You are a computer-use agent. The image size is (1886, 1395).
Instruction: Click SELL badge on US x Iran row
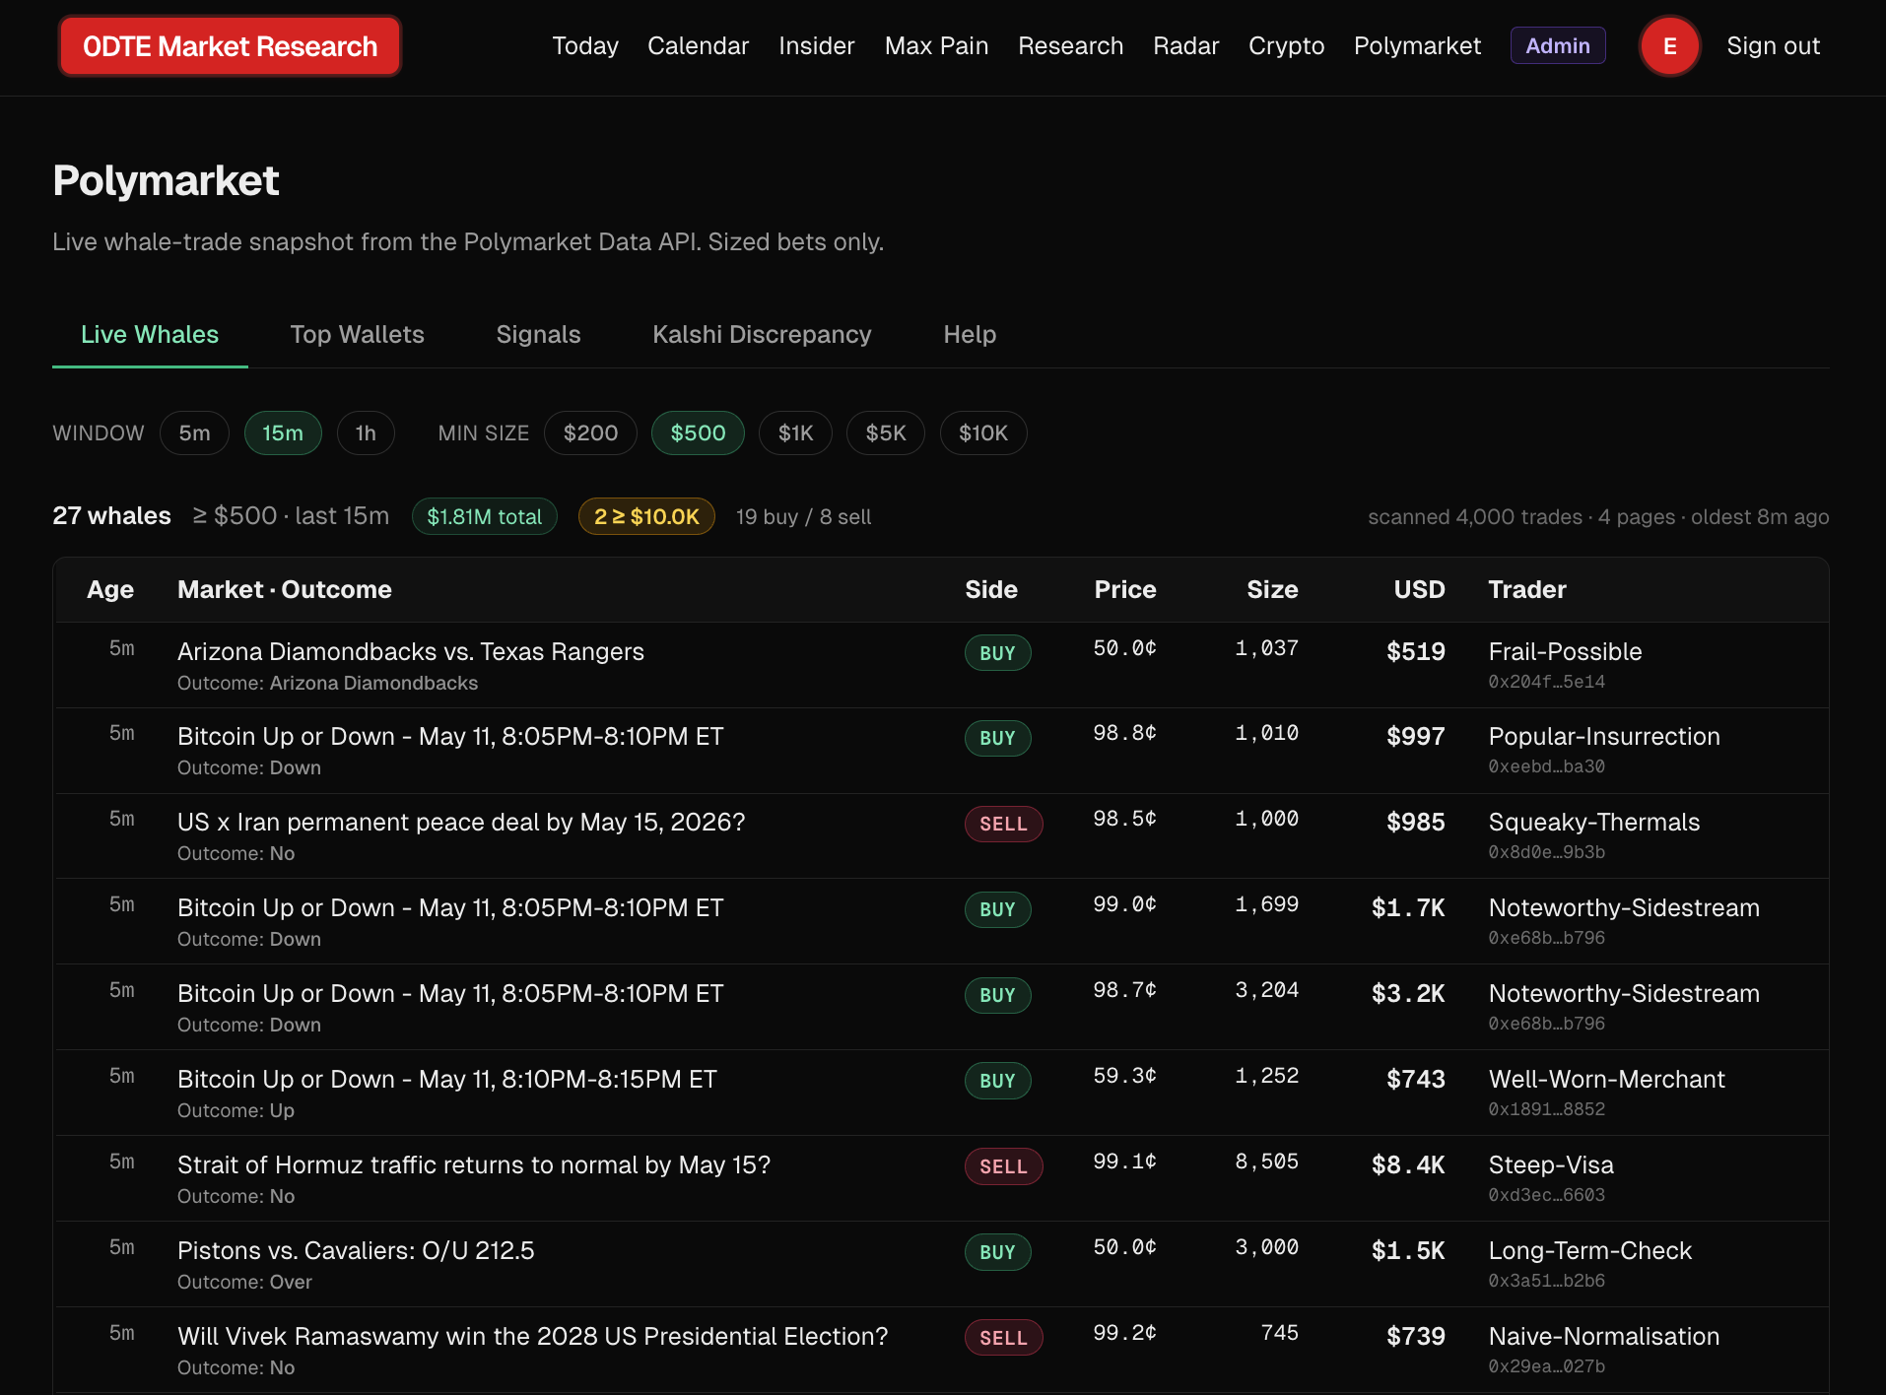[x=1003, y=824]
